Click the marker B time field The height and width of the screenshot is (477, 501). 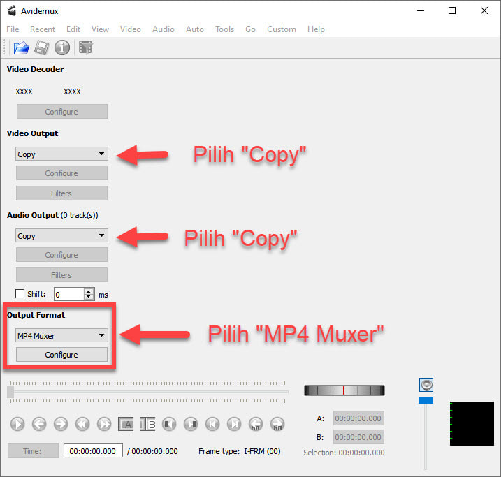click(x=358, y=437)
